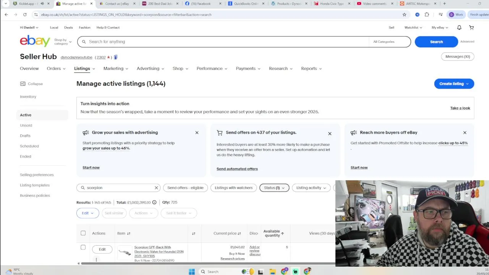The width and height of the screenshot is (489, 275).
Task: Open the three-dot row options menu
Action: (x=96, y=260)
